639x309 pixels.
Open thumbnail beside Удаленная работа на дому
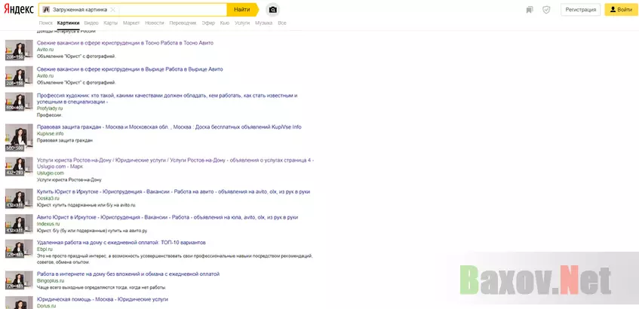[x=19, y=249]
